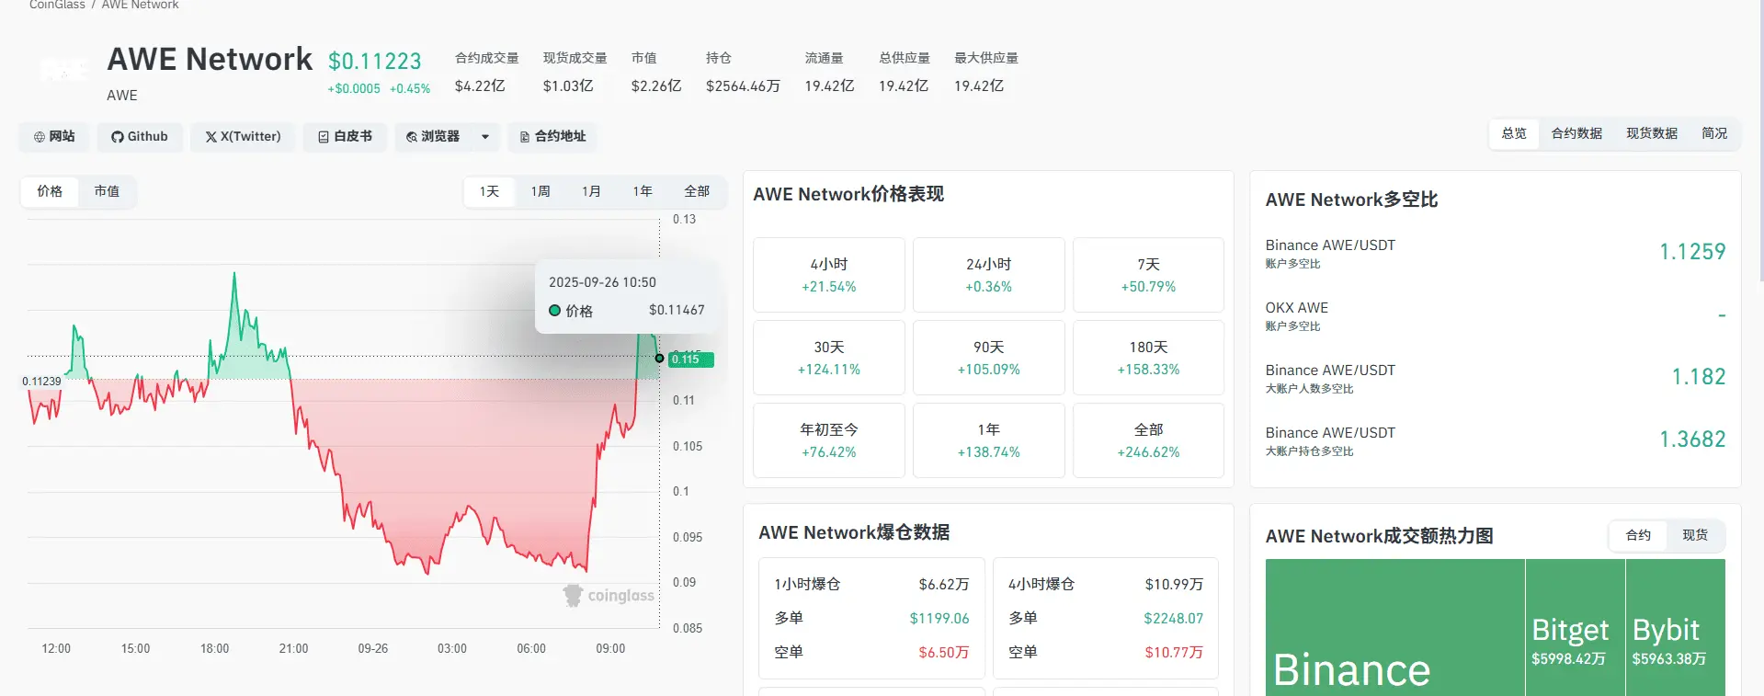The height and width of the screenshot is (696, 1764).
Task: Select the 市值 chart mode
Action: tap(107, 191)
